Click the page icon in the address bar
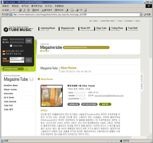This screenshot has height=143, width=153. (x=11, y=15)
